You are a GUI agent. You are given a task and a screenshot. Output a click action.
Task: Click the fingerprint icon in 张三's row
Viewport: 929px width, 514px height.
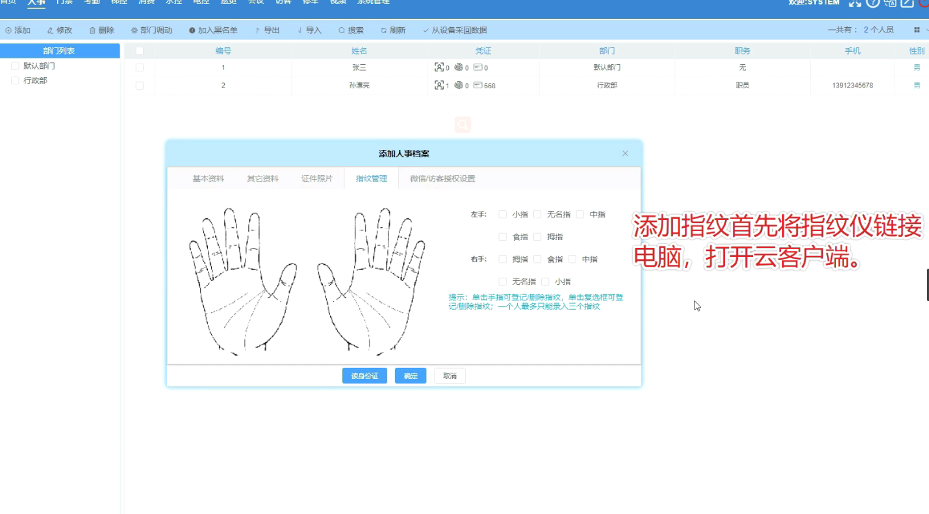(459, 67)
